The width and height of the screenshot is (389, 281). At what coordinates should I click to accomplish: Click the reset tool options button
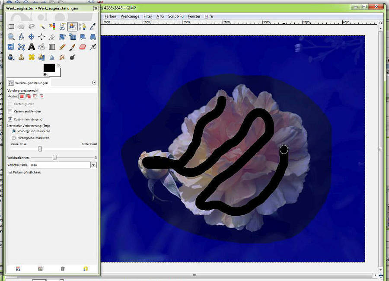85,268
